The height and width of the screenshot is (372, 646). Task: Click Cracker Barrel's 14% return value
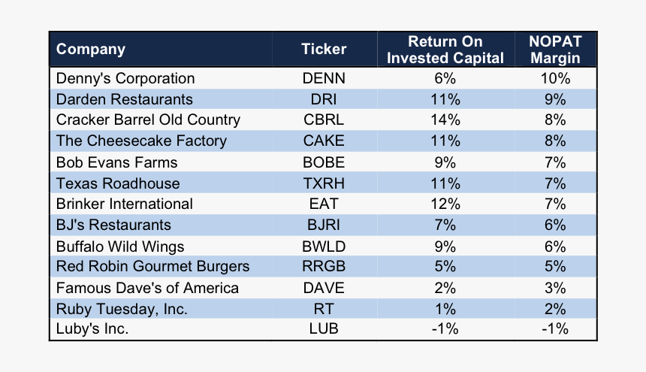click(445, 120)
